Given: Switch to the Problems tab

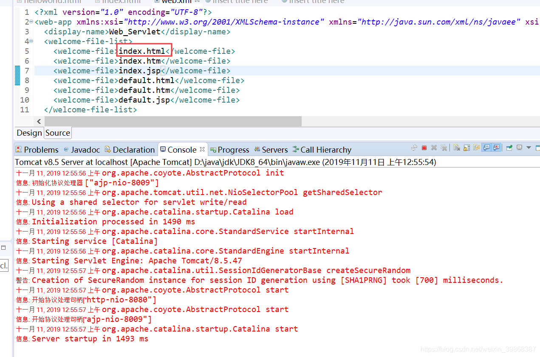Looking at the screenshot, I should 37,150.
